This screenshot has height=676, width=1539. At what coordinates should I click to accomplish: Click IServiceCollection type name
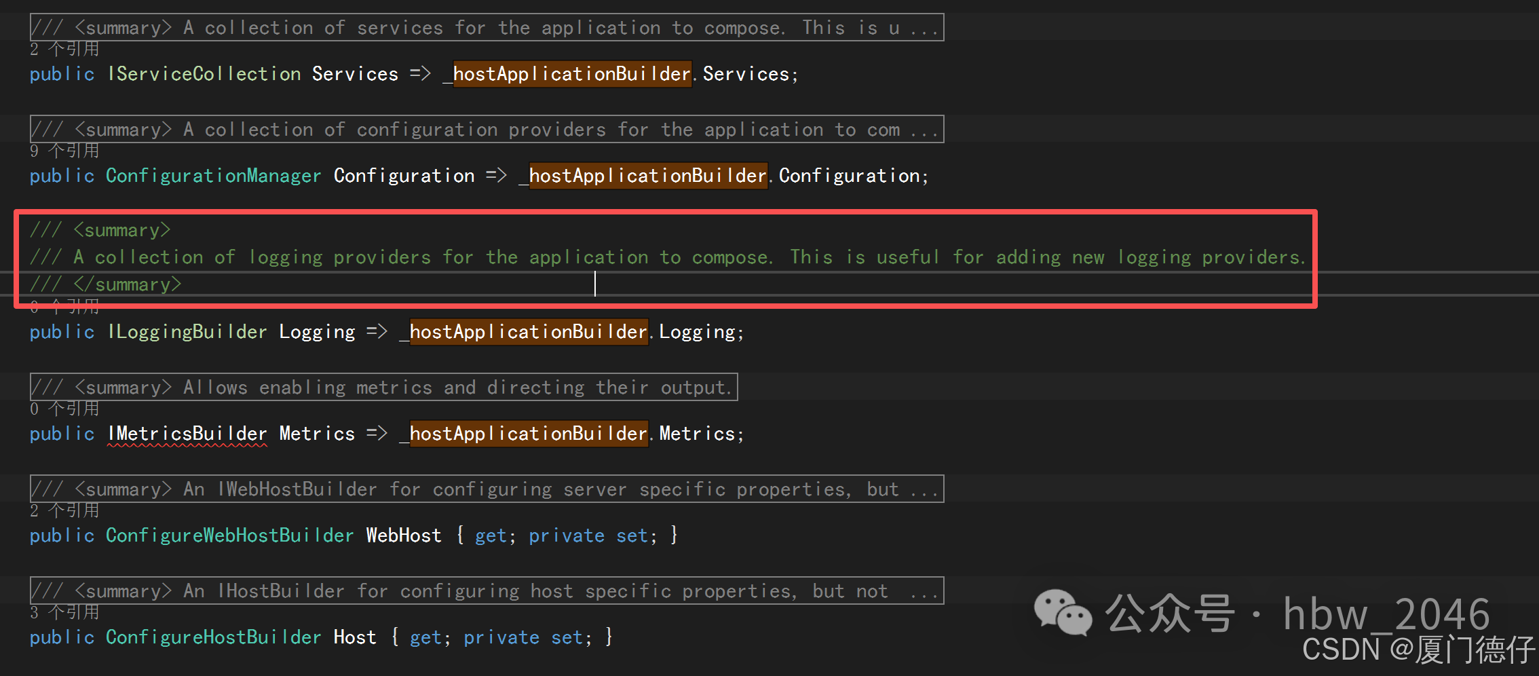coord(204,74)
